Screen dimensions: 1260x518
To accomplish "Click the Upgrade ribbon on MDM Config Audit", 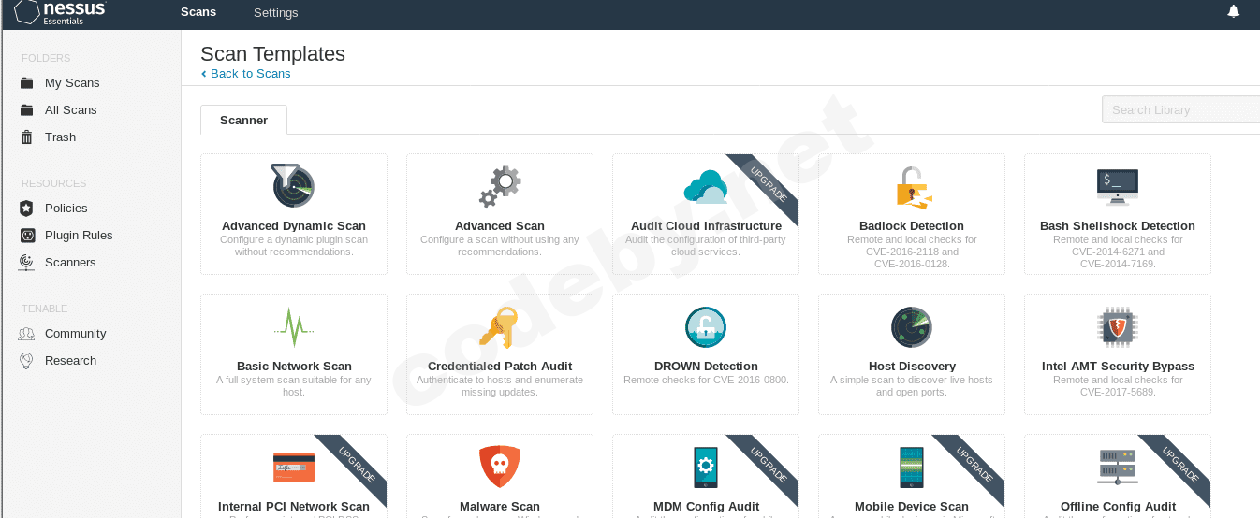I will tap(769, 464).
